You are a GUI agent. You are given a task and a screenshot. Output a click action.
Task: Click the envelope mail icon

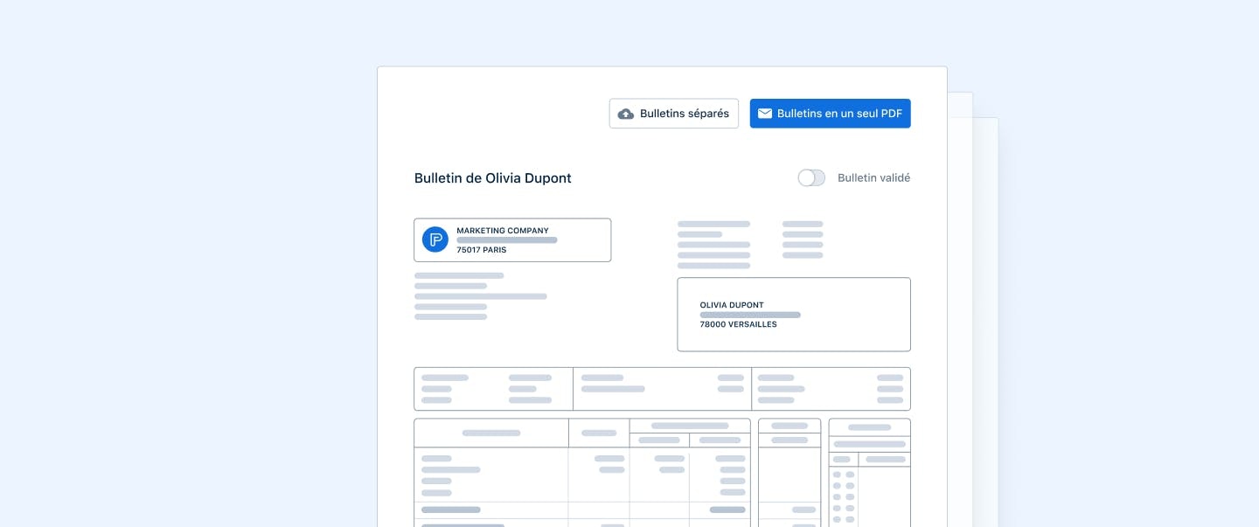click(765, 114)
